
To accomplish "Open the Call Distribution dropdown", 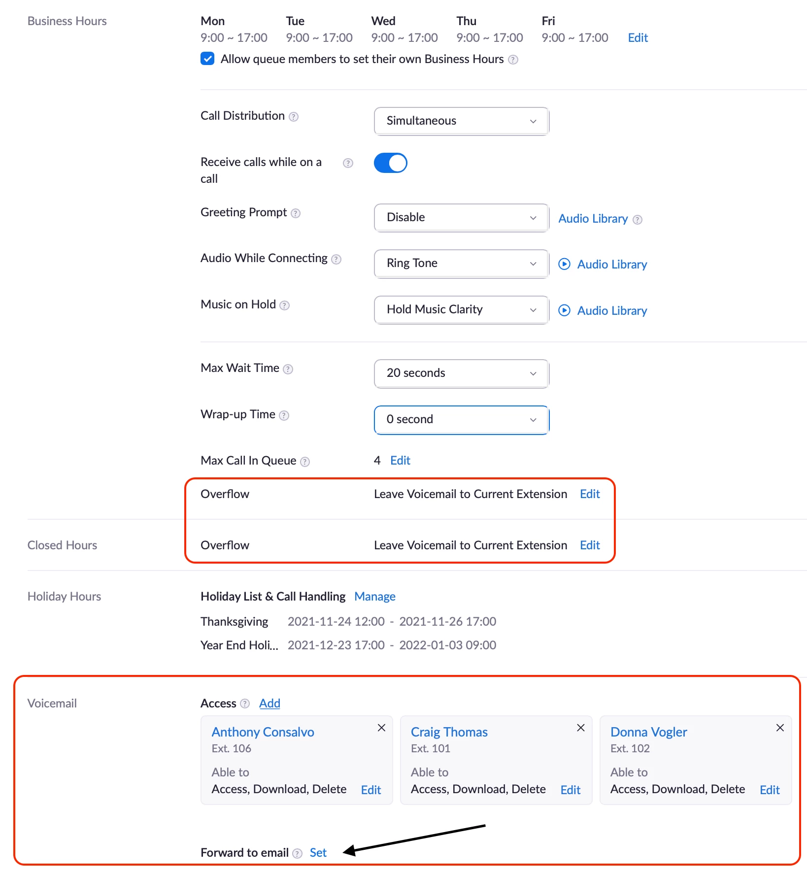I will pos(462,121).
